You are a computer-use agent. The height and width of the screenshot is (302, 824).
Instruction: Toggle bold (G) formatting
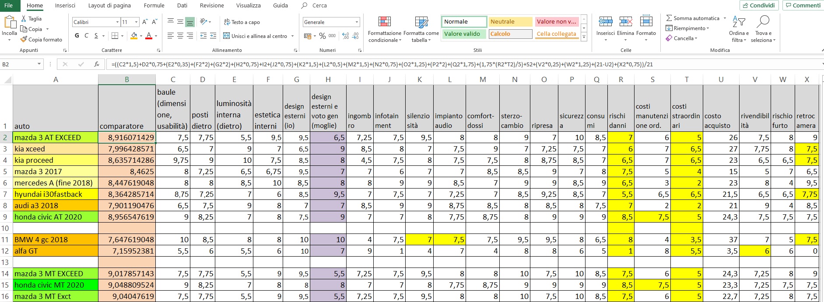(x=77, y=36)
